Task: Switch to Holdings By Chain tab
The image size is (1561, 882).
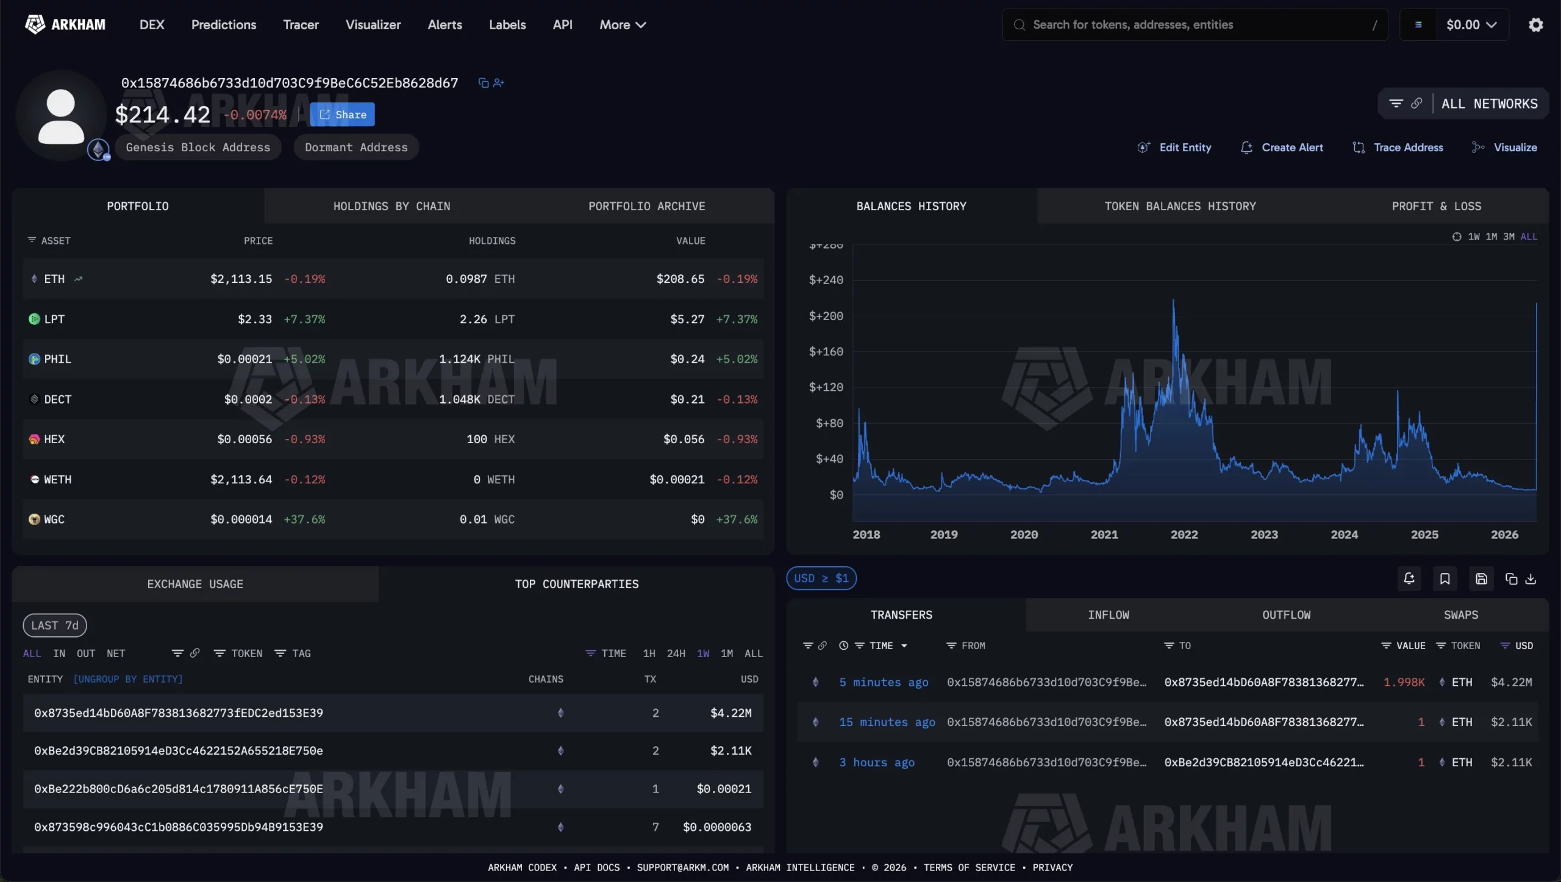Action: click(391, 206)
